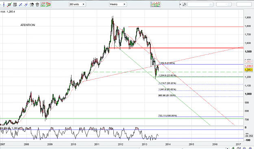Select the ATENTION text label on the chart
254x149 pixels.
[x=28, y=25]
